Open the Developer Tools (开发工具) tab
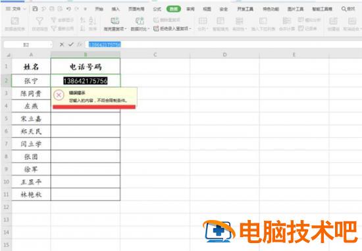 tap(246, 9)
